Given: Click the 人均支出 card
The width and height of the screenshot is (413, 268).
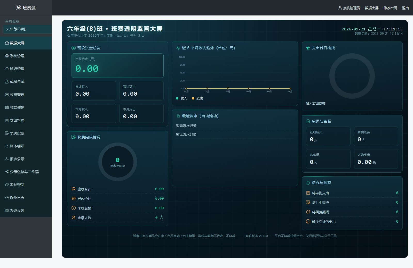Looking at the screenshot, I should [x=376, y=159].
